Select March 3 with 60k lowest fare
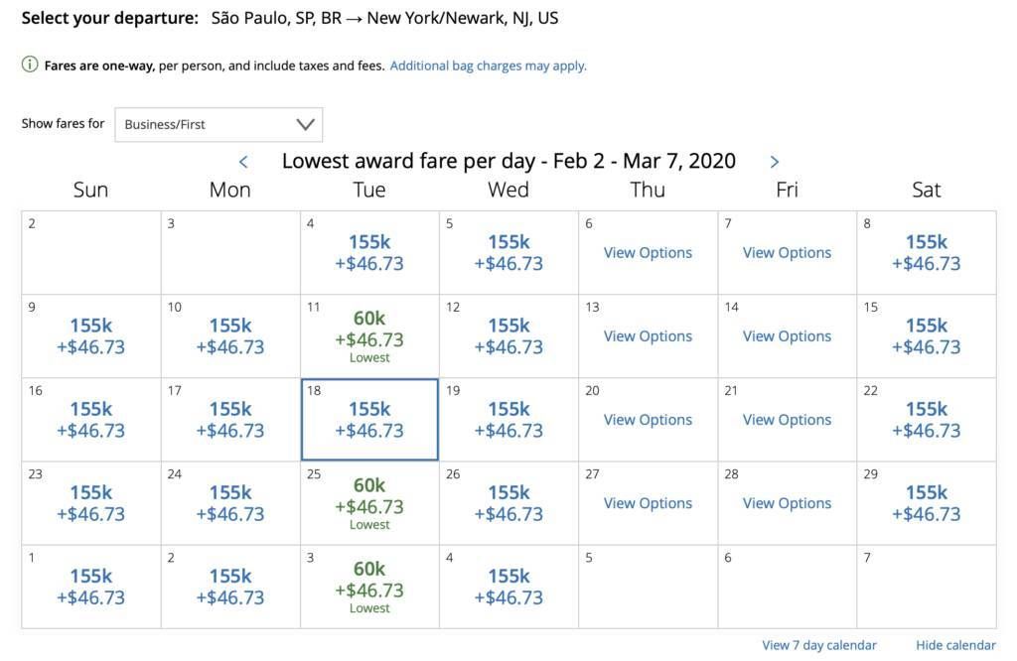The image size is (1017, 661). pyautogui.click(x=369, y=588)
